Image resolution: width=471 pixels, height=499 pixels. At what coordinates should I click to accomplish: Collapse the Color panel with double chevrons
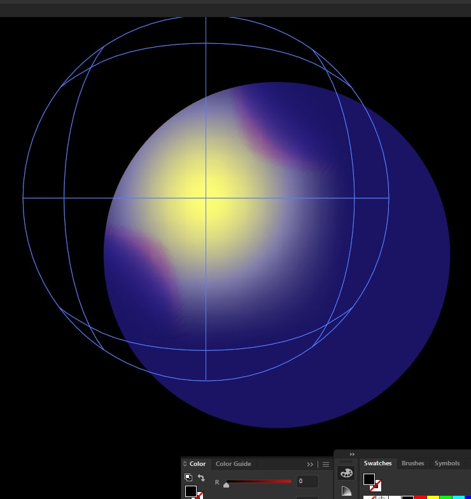coord(310,464)
